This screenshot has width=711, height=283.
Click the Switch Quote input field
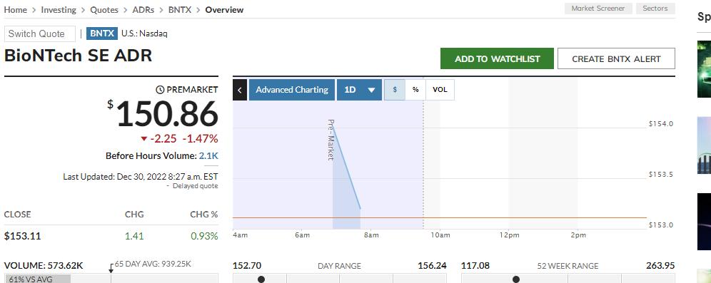click(x=41, y=34)
